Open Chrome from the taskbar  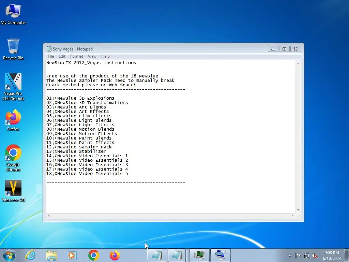pyautogui.click(x=93, y=255)
